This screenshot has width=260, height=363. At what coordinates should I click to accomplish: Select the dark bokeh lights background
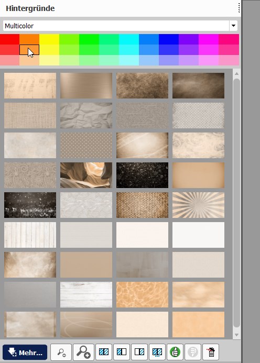coord(30,205)
